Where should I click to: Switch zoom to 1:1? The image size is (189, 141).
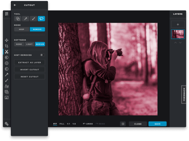coord(69,124)
